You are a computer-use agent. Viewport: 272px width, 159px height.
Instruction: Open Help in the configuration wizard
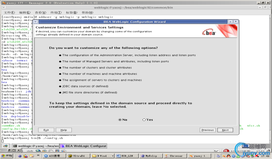coord(64,130)
